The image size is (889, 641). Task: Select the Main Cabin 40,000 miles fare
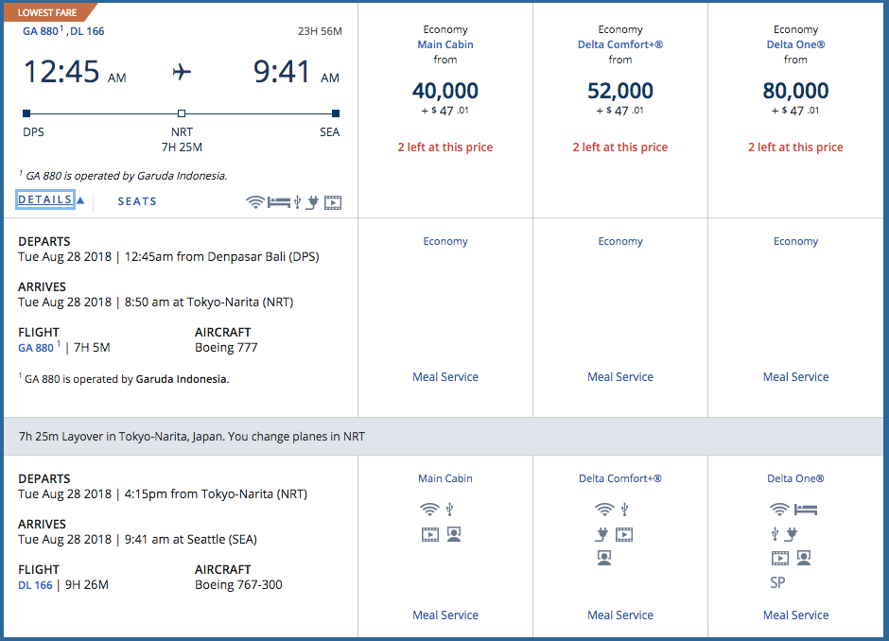click(444, 92)
